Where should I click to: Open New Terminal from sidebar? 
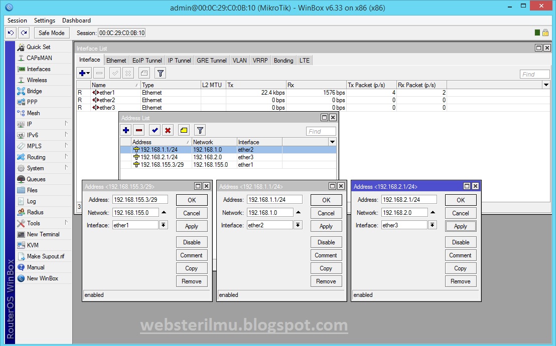pos(44,234)
